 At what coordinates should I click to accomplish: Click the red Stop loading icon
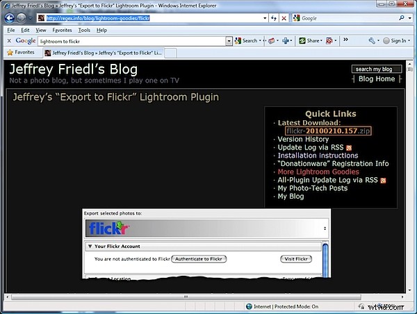[x=284, y=18]
